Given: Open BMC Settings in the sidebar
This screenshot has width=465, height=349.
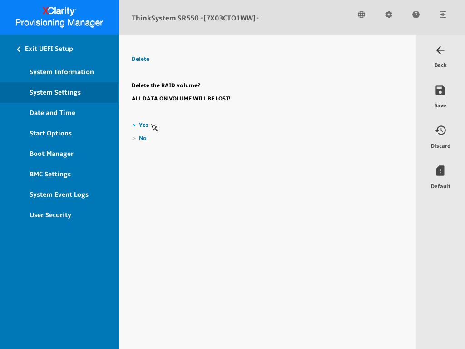Looking at the screenshot, I should point(50,174).
